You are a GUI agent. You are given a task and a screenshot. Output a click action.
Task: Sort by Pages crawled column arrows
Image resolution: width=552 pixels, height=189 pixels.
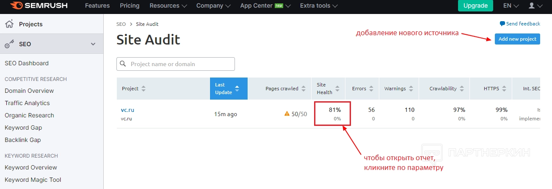[x=303, y=89]
